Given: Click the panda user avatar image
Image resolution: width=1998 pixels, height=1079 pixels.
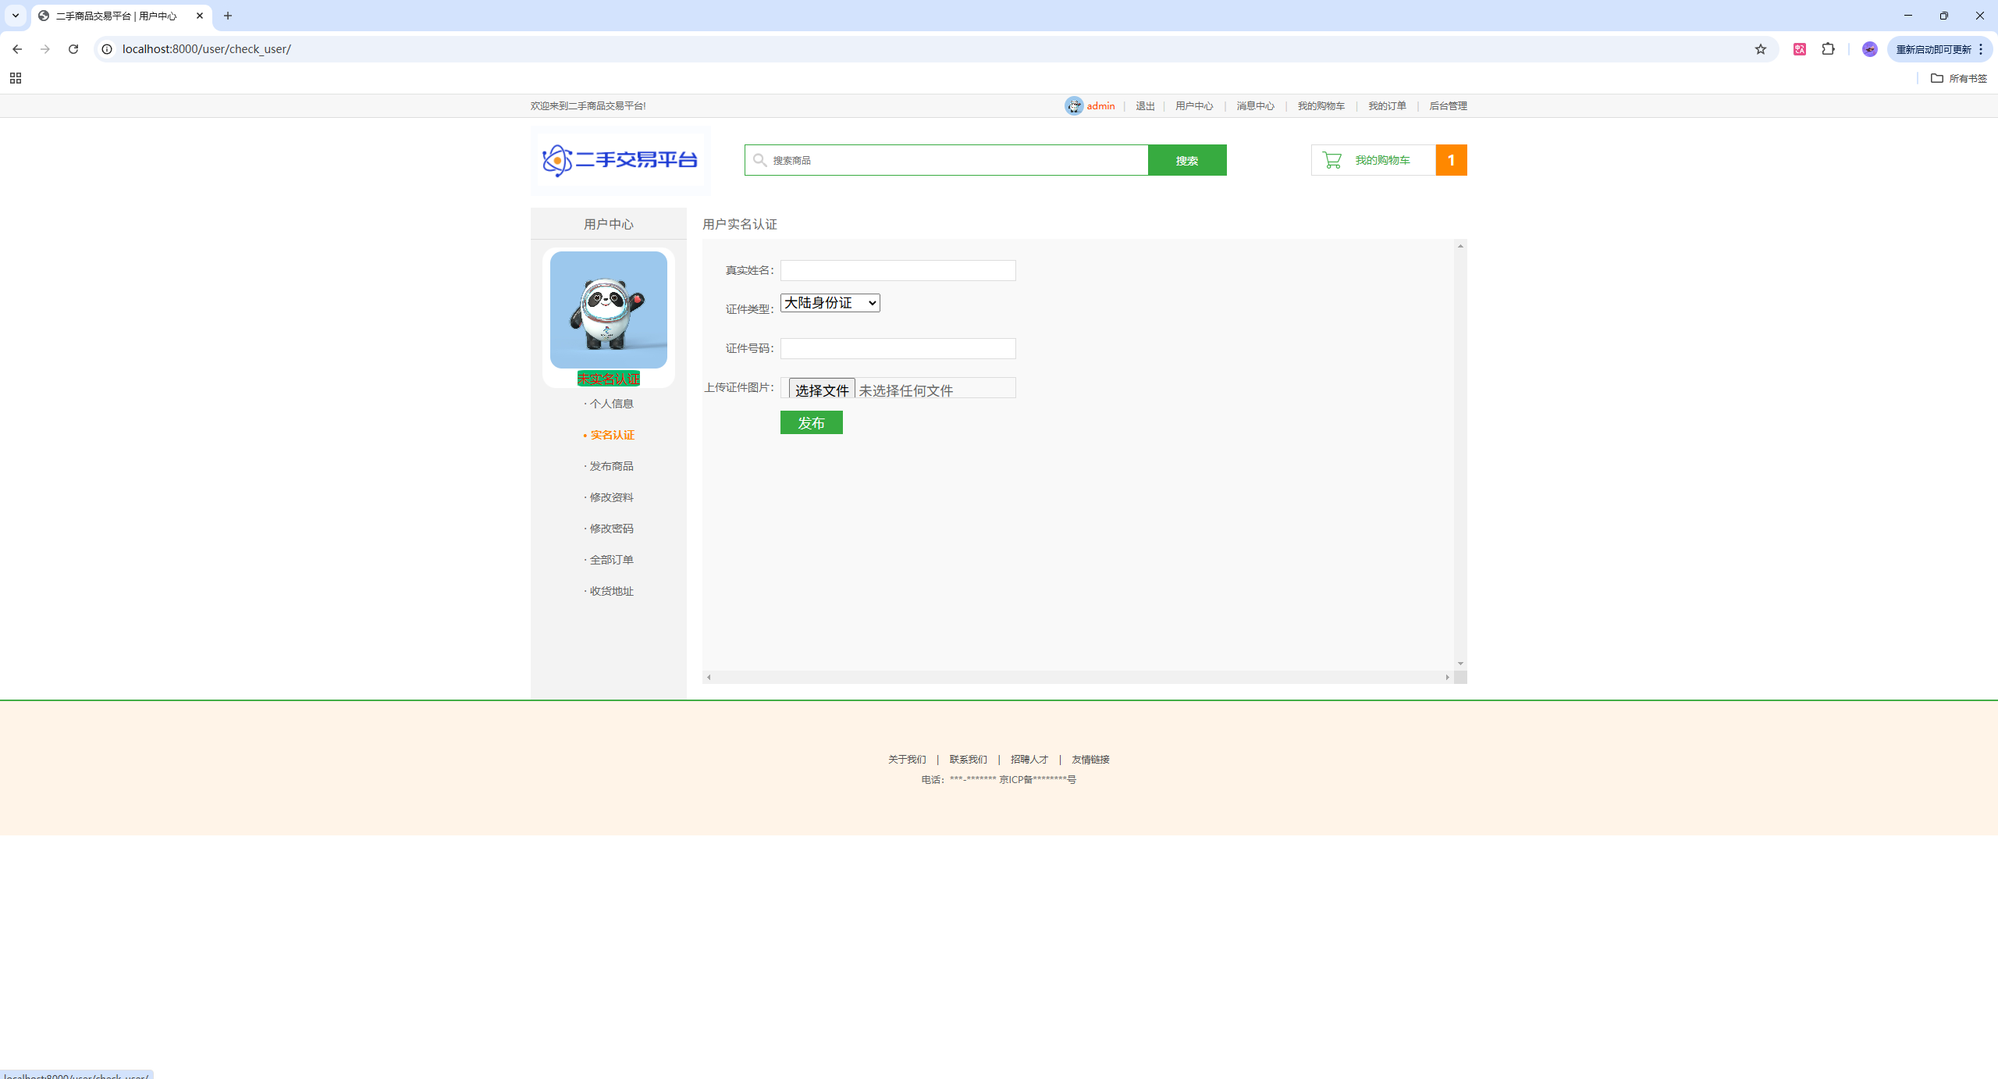Looking at the screenshot, I should pos(609,309).
